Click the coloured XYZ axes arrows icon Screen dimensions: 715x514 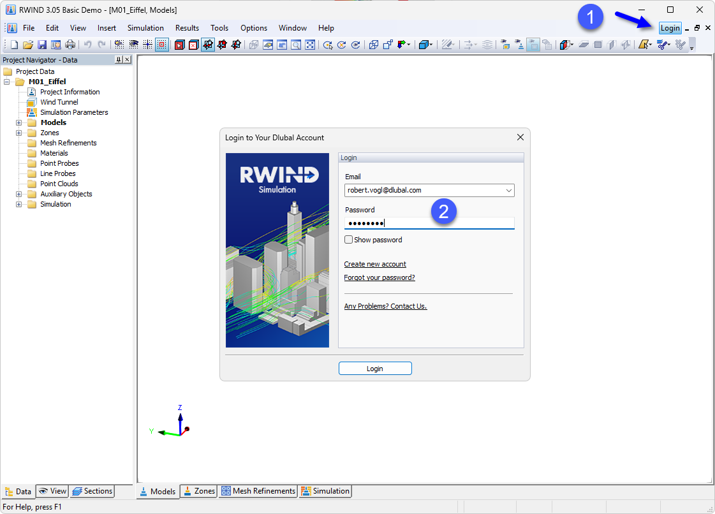pos(402,45)
